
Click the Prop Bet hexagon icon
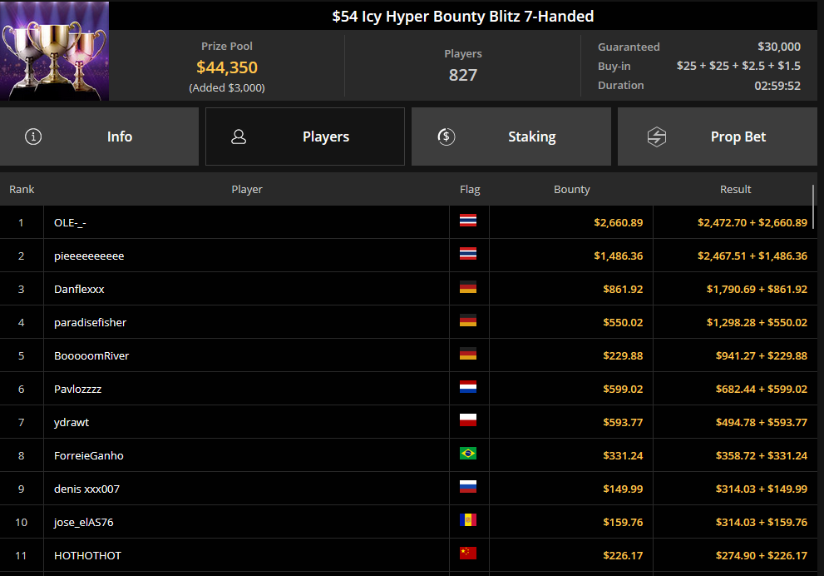[656, 137]
